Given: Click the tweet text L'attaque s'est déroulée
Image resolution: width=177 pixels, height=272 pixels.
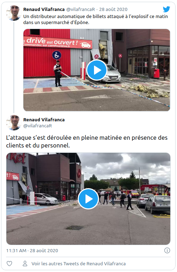Looking at the screenshot, I should 87,141.
